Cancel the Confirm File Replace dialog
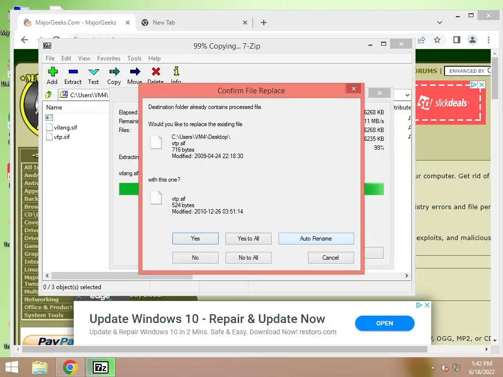 [x=331, y=258]
